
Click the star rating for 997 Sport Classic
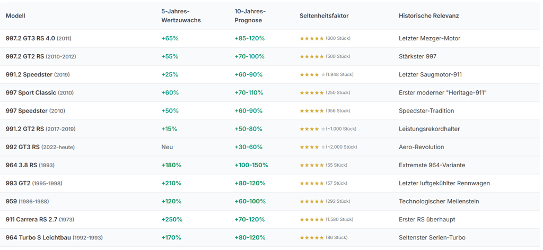(x=312, y=92)
